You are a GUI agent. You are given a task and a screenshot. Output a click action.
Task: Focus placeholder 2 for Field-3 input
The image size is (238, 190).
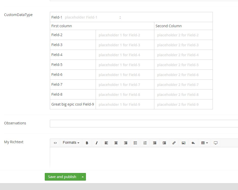[183, 45]
